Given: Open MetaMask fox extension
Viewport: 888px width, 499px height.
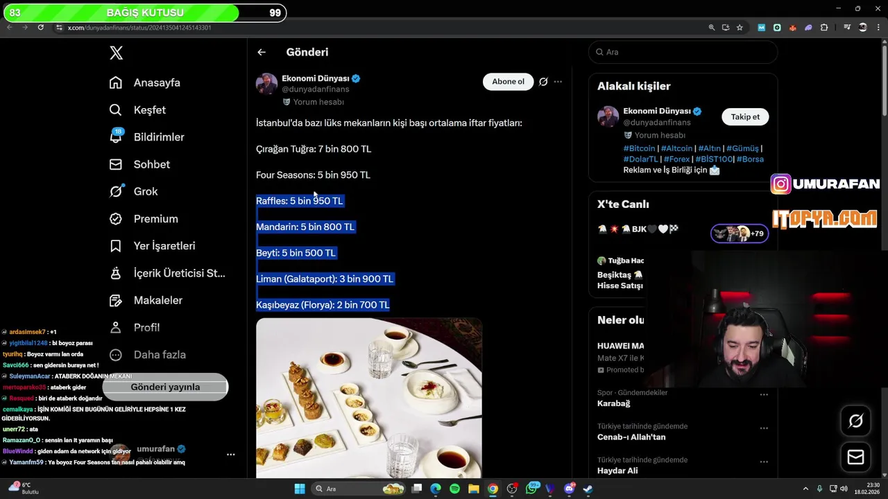Looking at the screenshot, I should (792, 28).
